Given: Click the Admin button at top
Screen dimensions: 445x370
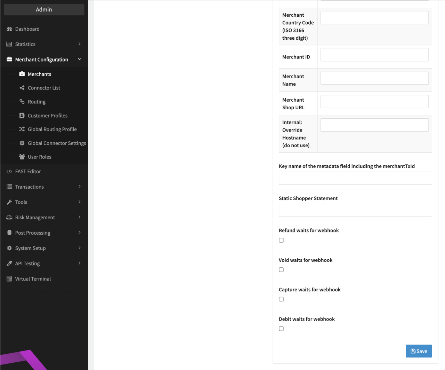Looking at the screenshot, I should click(44, 10).
